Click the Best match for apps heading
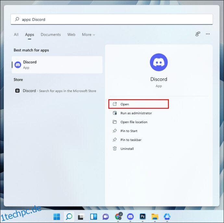The image size is (224, 223). point(31,50)
